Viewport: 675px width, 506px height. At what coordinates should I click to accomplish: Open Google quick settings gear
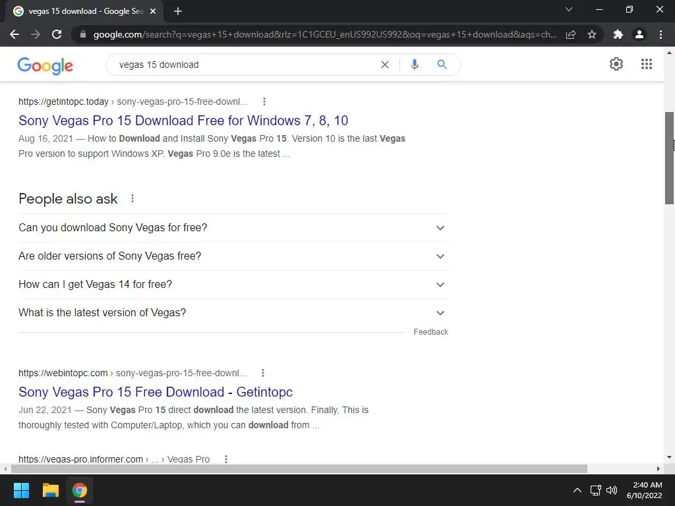pos(616,64)
